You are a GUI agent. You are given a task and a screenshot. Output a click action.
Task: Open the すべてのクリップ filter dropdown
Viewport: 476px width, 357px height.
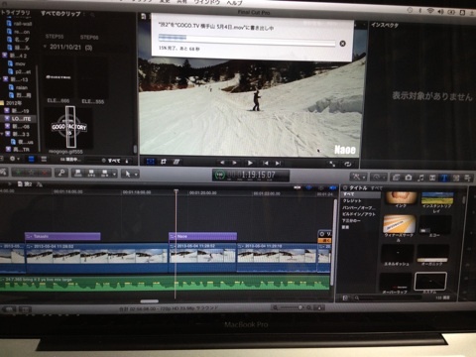pos(62,14)
